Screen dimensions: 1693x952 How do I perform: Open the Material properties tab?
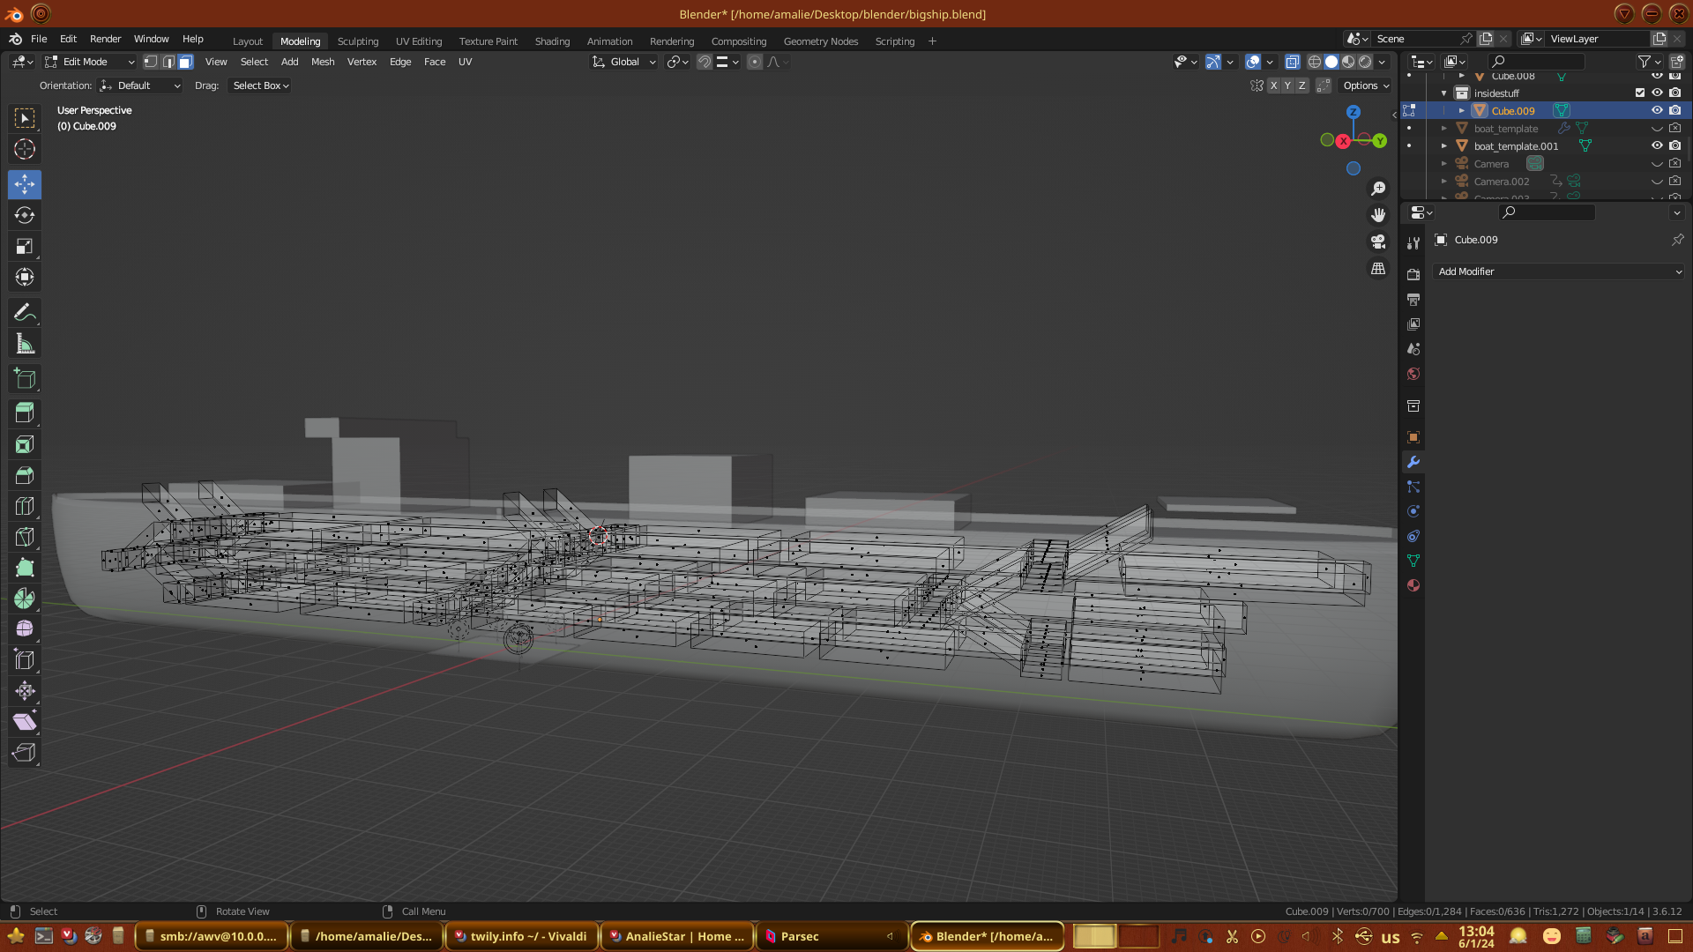[x=1413, y=585]
